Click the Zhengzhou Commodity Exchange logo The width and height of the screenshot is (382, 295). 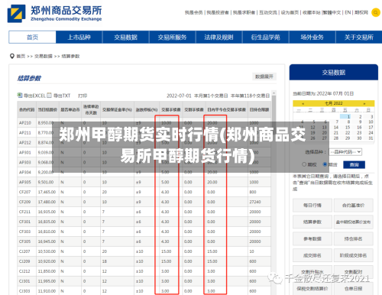(x=54, y=13)
